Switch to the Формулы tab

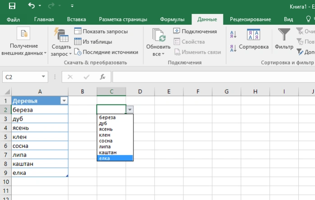click(172, 19)
